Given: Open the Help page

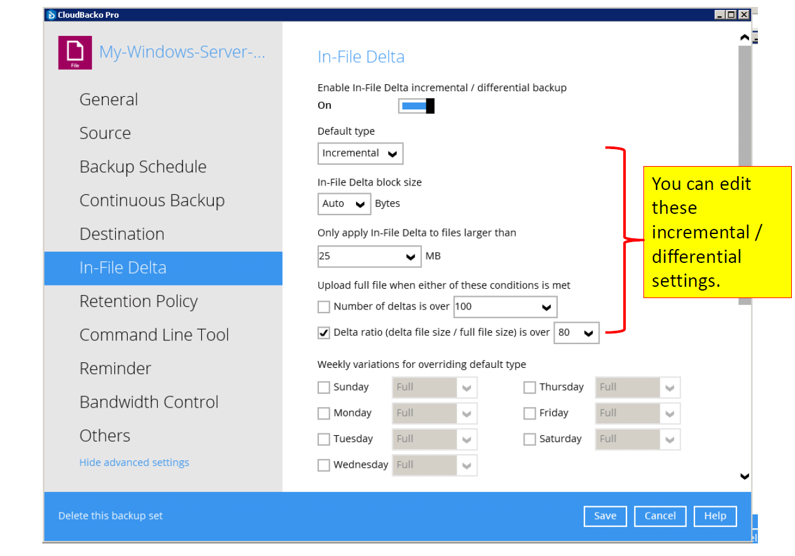Looking at the screenshot, I should pos(715,516).
